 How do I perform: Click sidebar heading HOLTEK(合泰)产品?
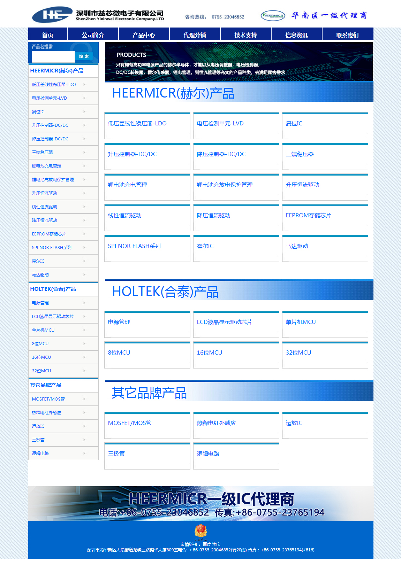53,289
